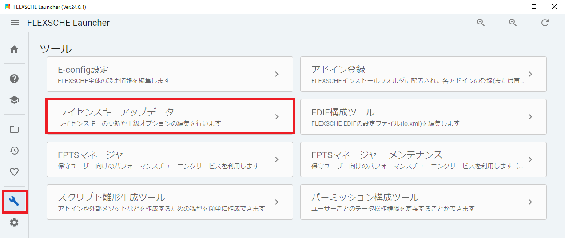Click chevron on FPTSマネージャー メンテナンス card
The image size is (565, 238).
(530, 159)
